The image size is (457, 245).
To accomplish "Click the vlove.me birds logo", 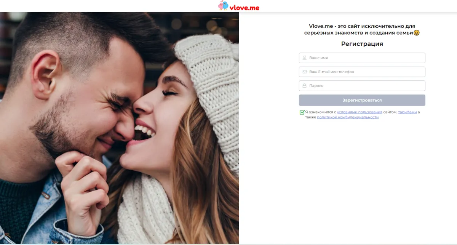I will pyautogui.click(x=223, y=5).
